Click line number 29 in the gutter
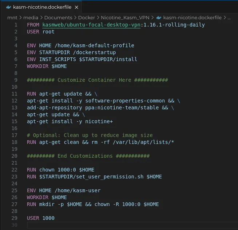238x230 pixels. [x=14, y=218]
